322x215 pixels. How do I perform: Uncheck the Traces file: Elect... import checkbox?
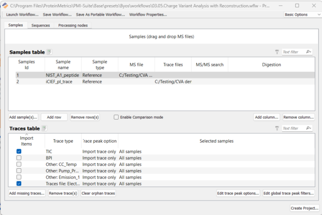point(19,183)
